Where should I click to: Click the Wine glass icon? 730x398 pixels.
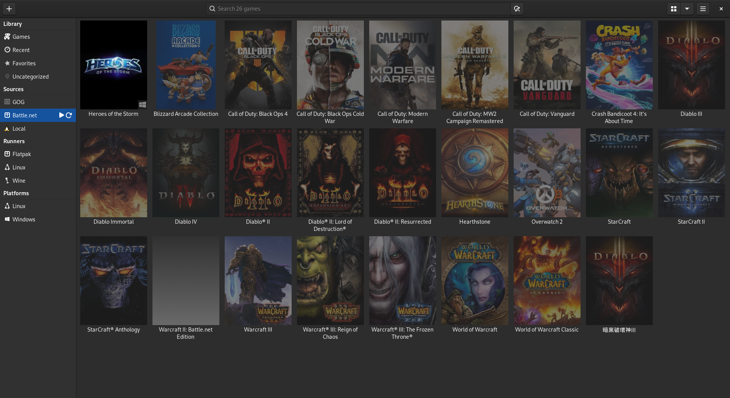click(x=7, y=180)
